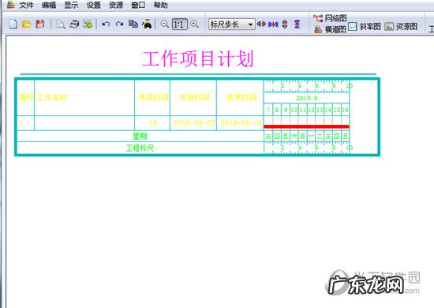Viewport: 434px width, 308px height.
Task: Click the green export icon after the printer
Action: point(88,24)
